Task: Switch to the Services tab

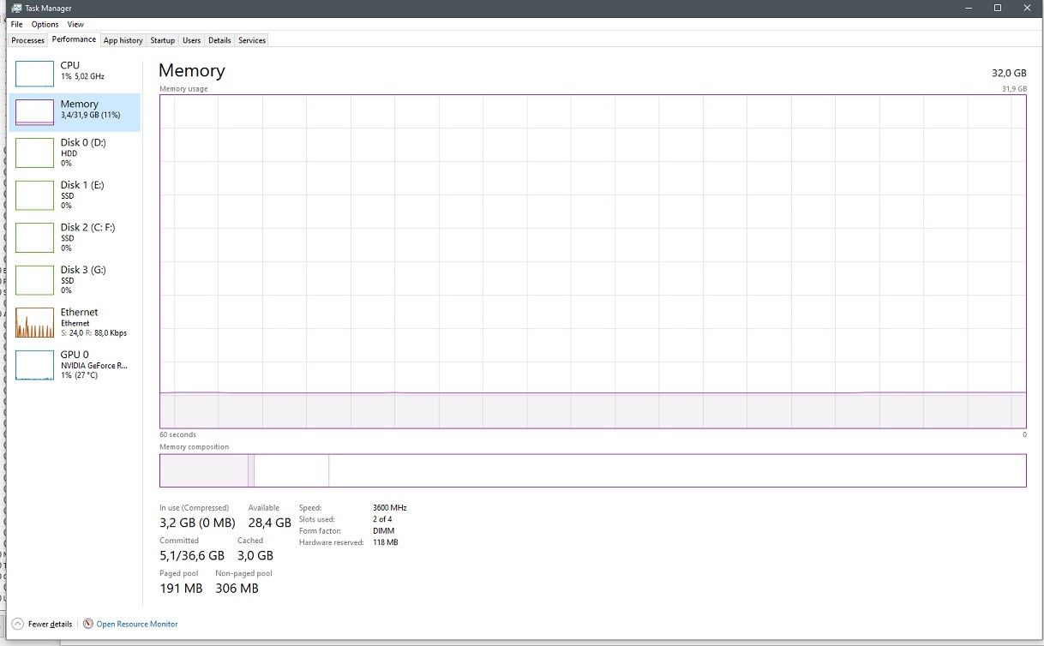Action: pyautogui.click(x=252, y=40)
